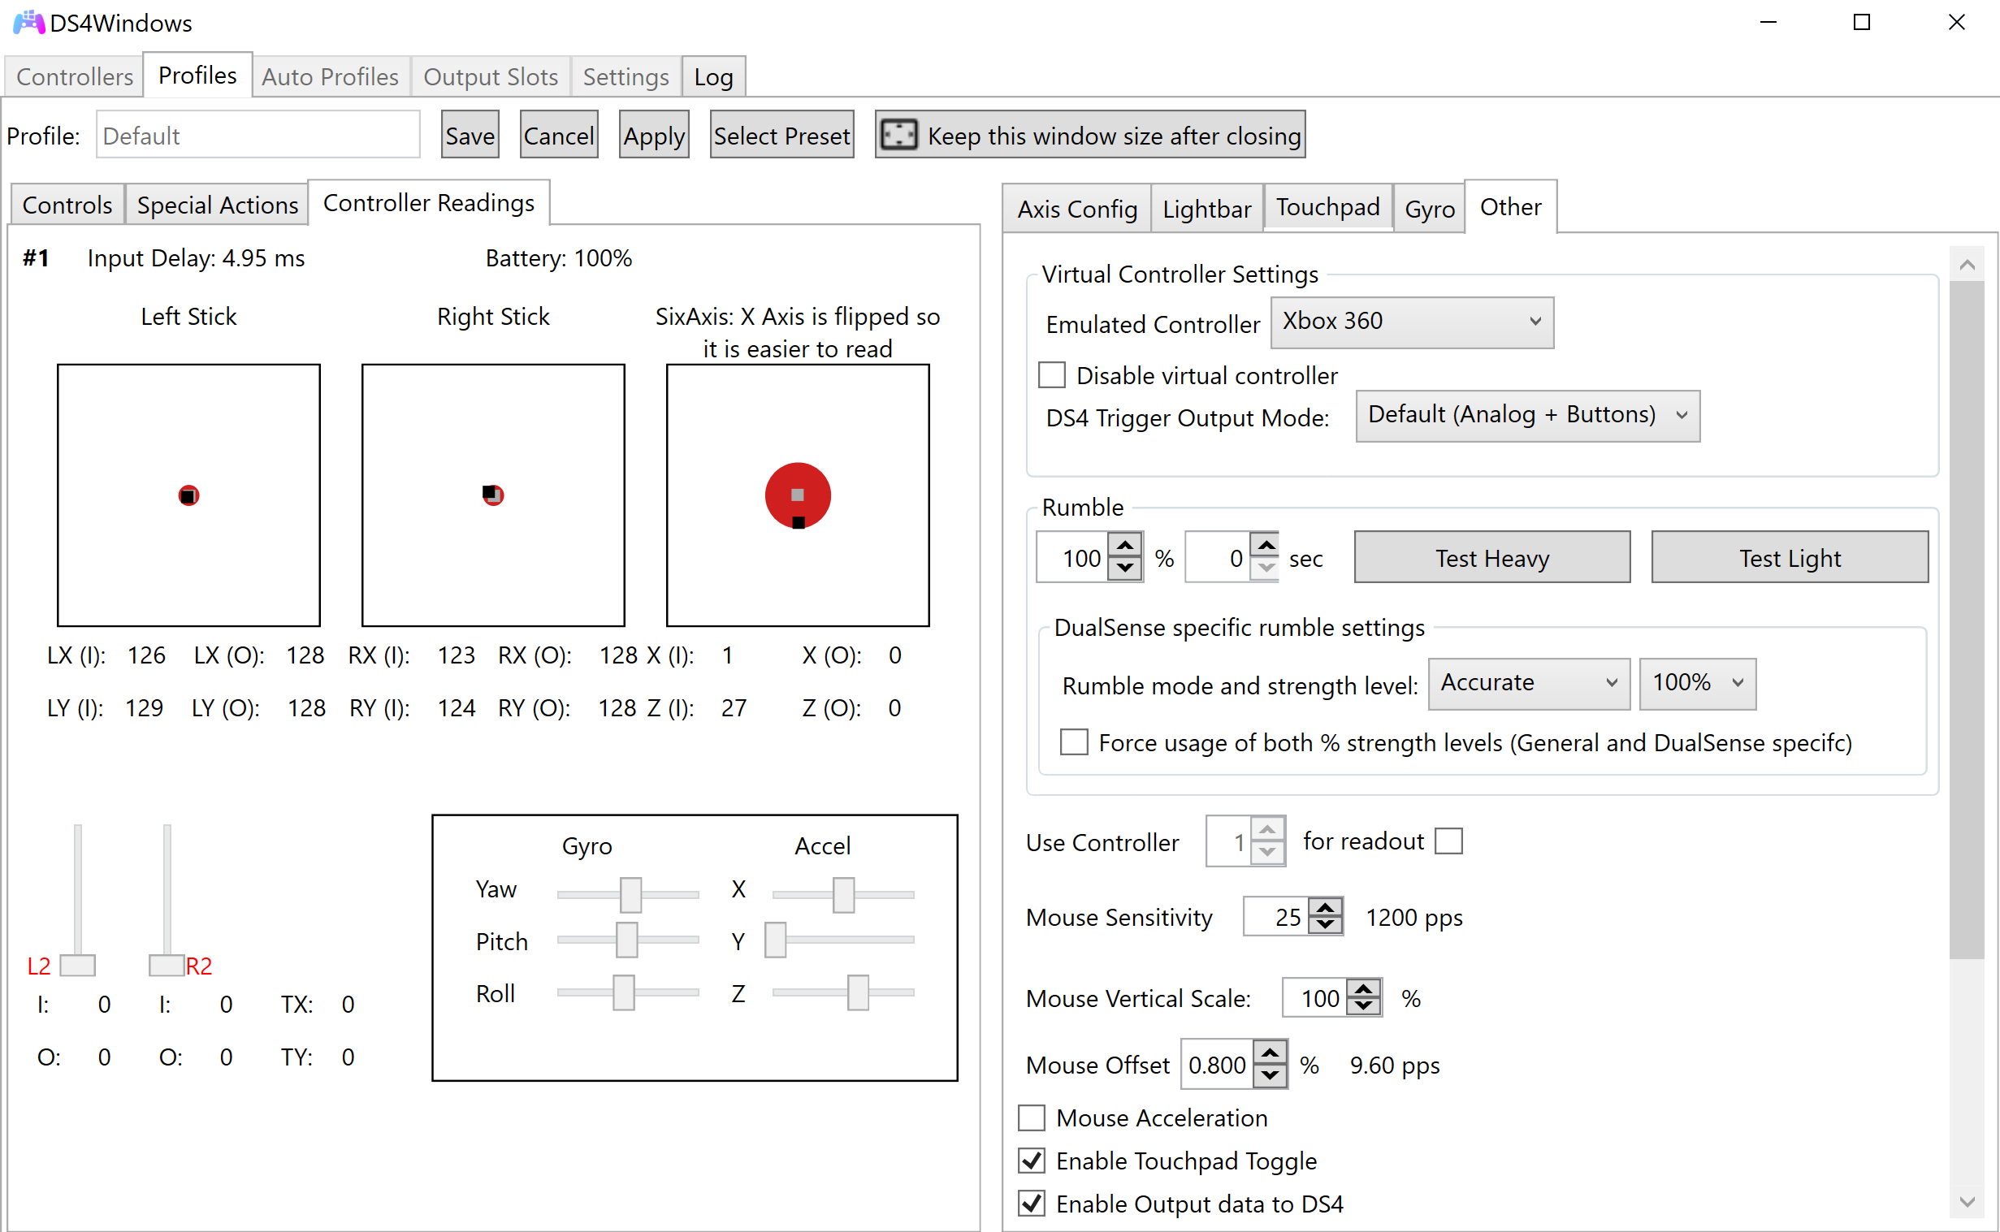Image resolution: width=2000 pixels, height=1232 pixels.
Task: Uncheck Enable Output data to DS4
Action: [x=1032, y=1204]
